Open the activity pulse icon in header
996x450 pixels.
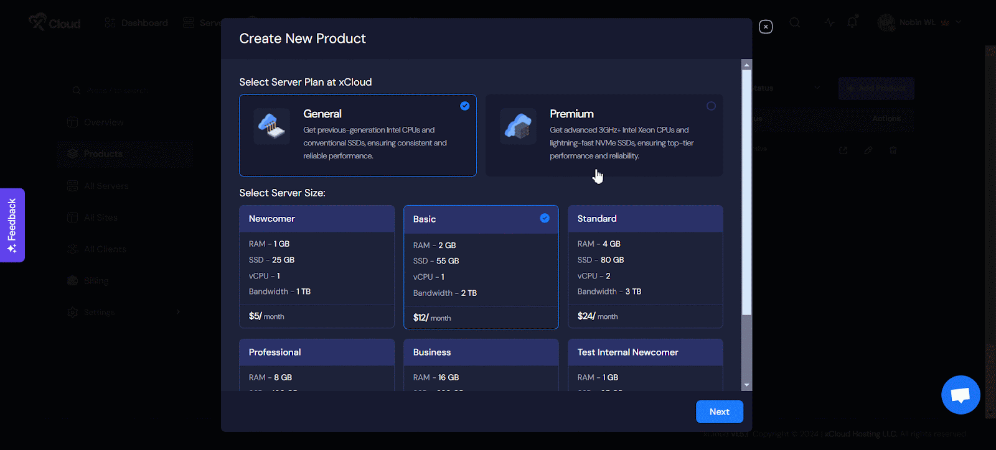click(829, 22)
